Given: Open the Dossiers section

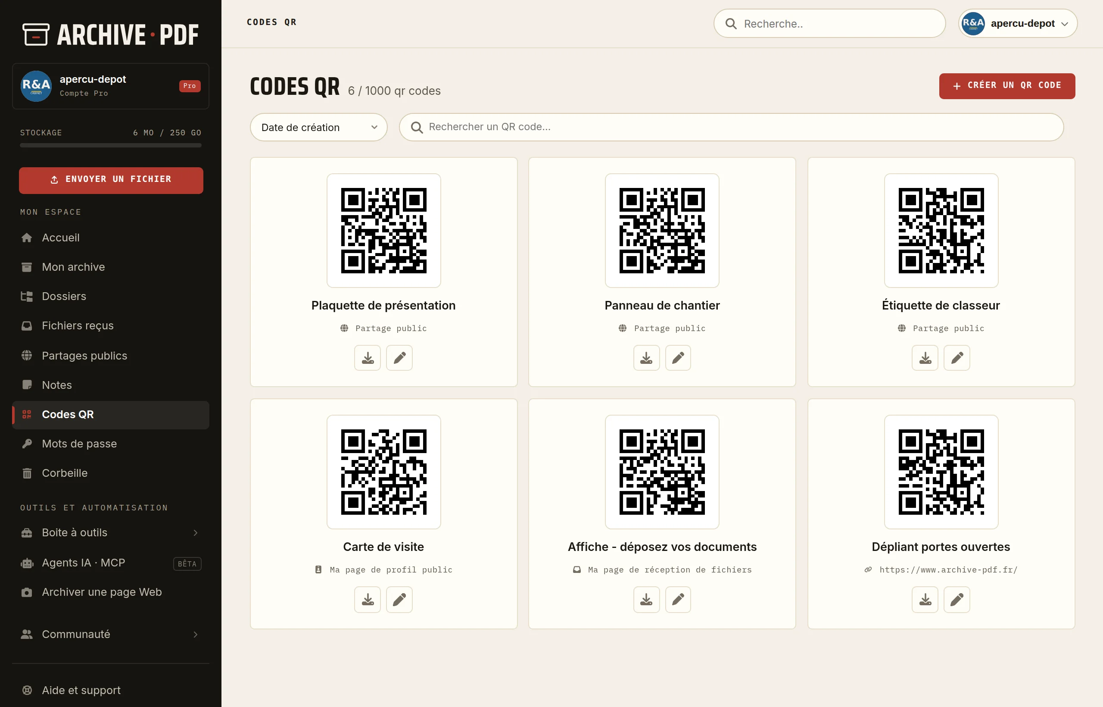Looking at the screenshot, I should point(111,296).
